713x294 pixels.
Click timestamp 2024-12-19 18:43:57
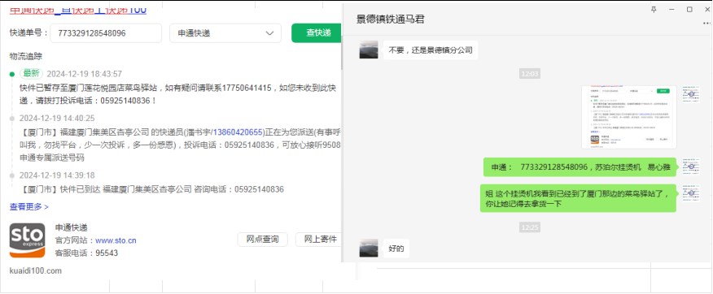[85, 74]
